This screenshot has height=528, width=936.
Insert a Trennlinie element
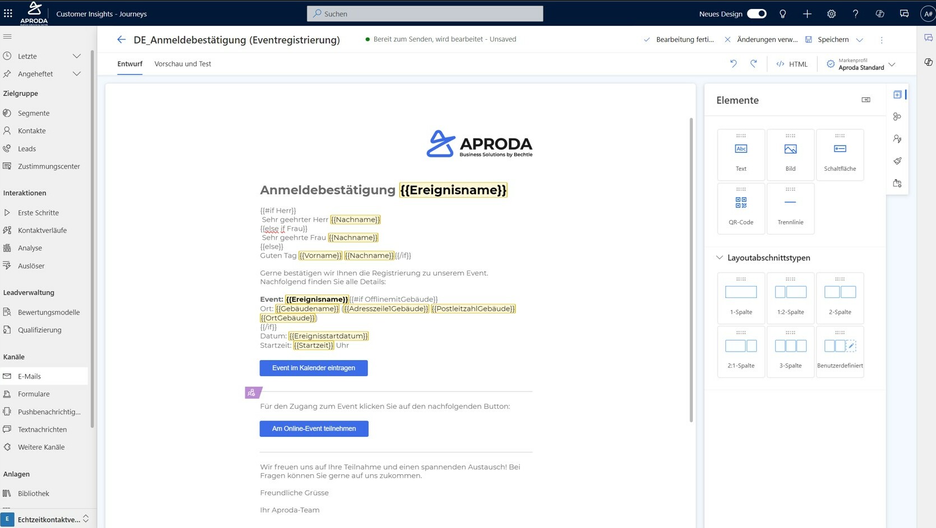click(790, 208)
